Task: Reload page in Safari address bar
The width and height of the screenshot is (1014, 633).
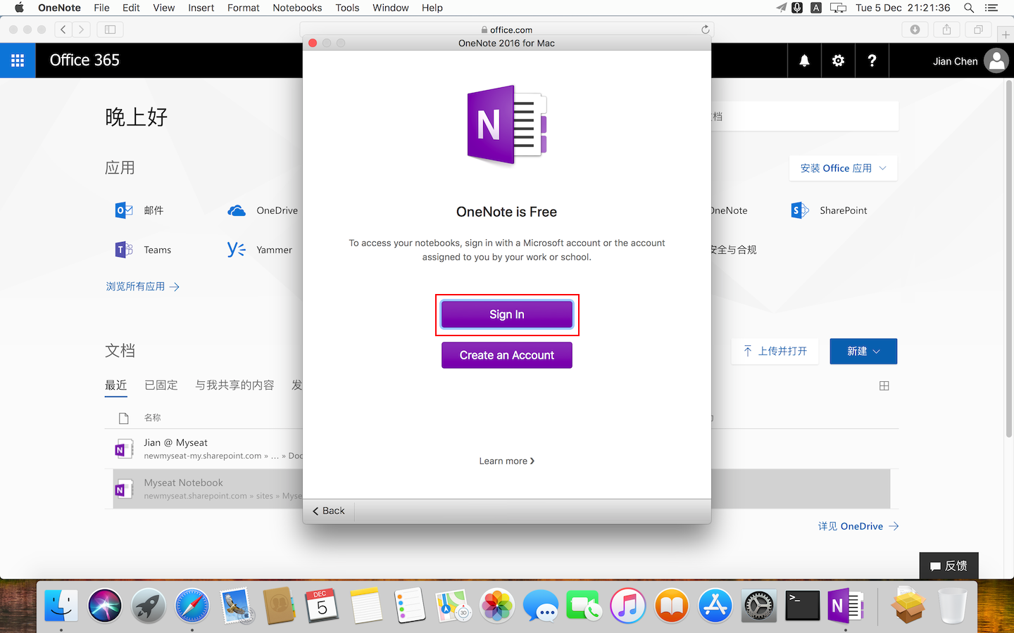Action: coord(705,30)
